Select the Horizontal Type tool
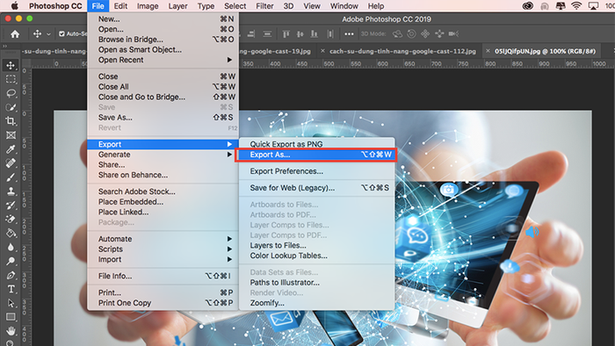 click(11, 289)
